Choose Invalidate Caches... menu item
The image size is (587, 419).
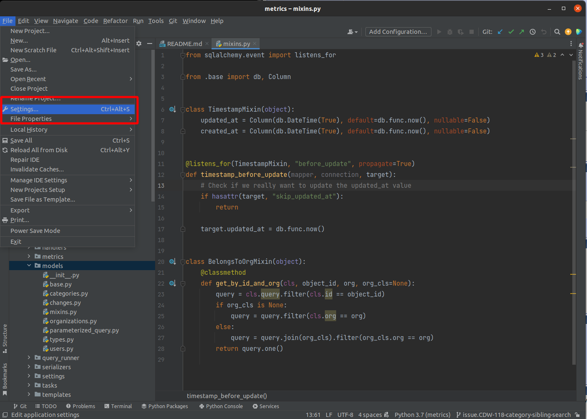point(68,169)
